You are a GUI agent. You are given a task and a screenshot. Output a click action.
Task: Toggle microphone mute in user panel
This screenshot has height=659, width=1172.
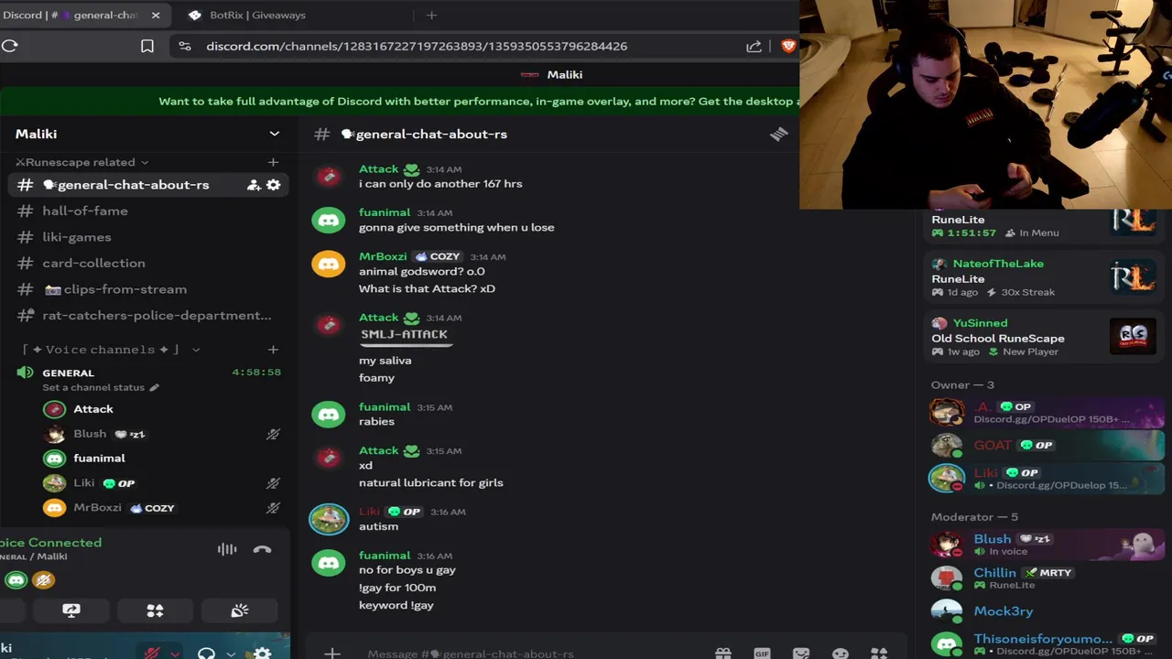pyautogui.click(x=152, y=654)
